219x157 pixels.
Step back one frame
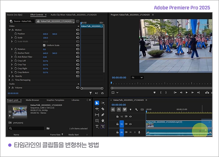coord(181,93)
